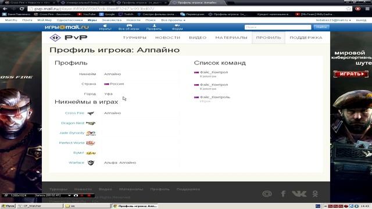Click the recorder camera snapshot icon

[76, 196]
